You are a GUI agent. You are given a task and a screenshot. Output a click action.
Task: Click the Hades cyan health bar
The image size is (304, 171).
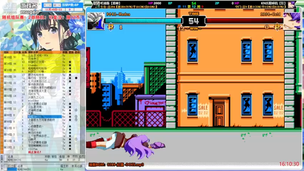143,21
